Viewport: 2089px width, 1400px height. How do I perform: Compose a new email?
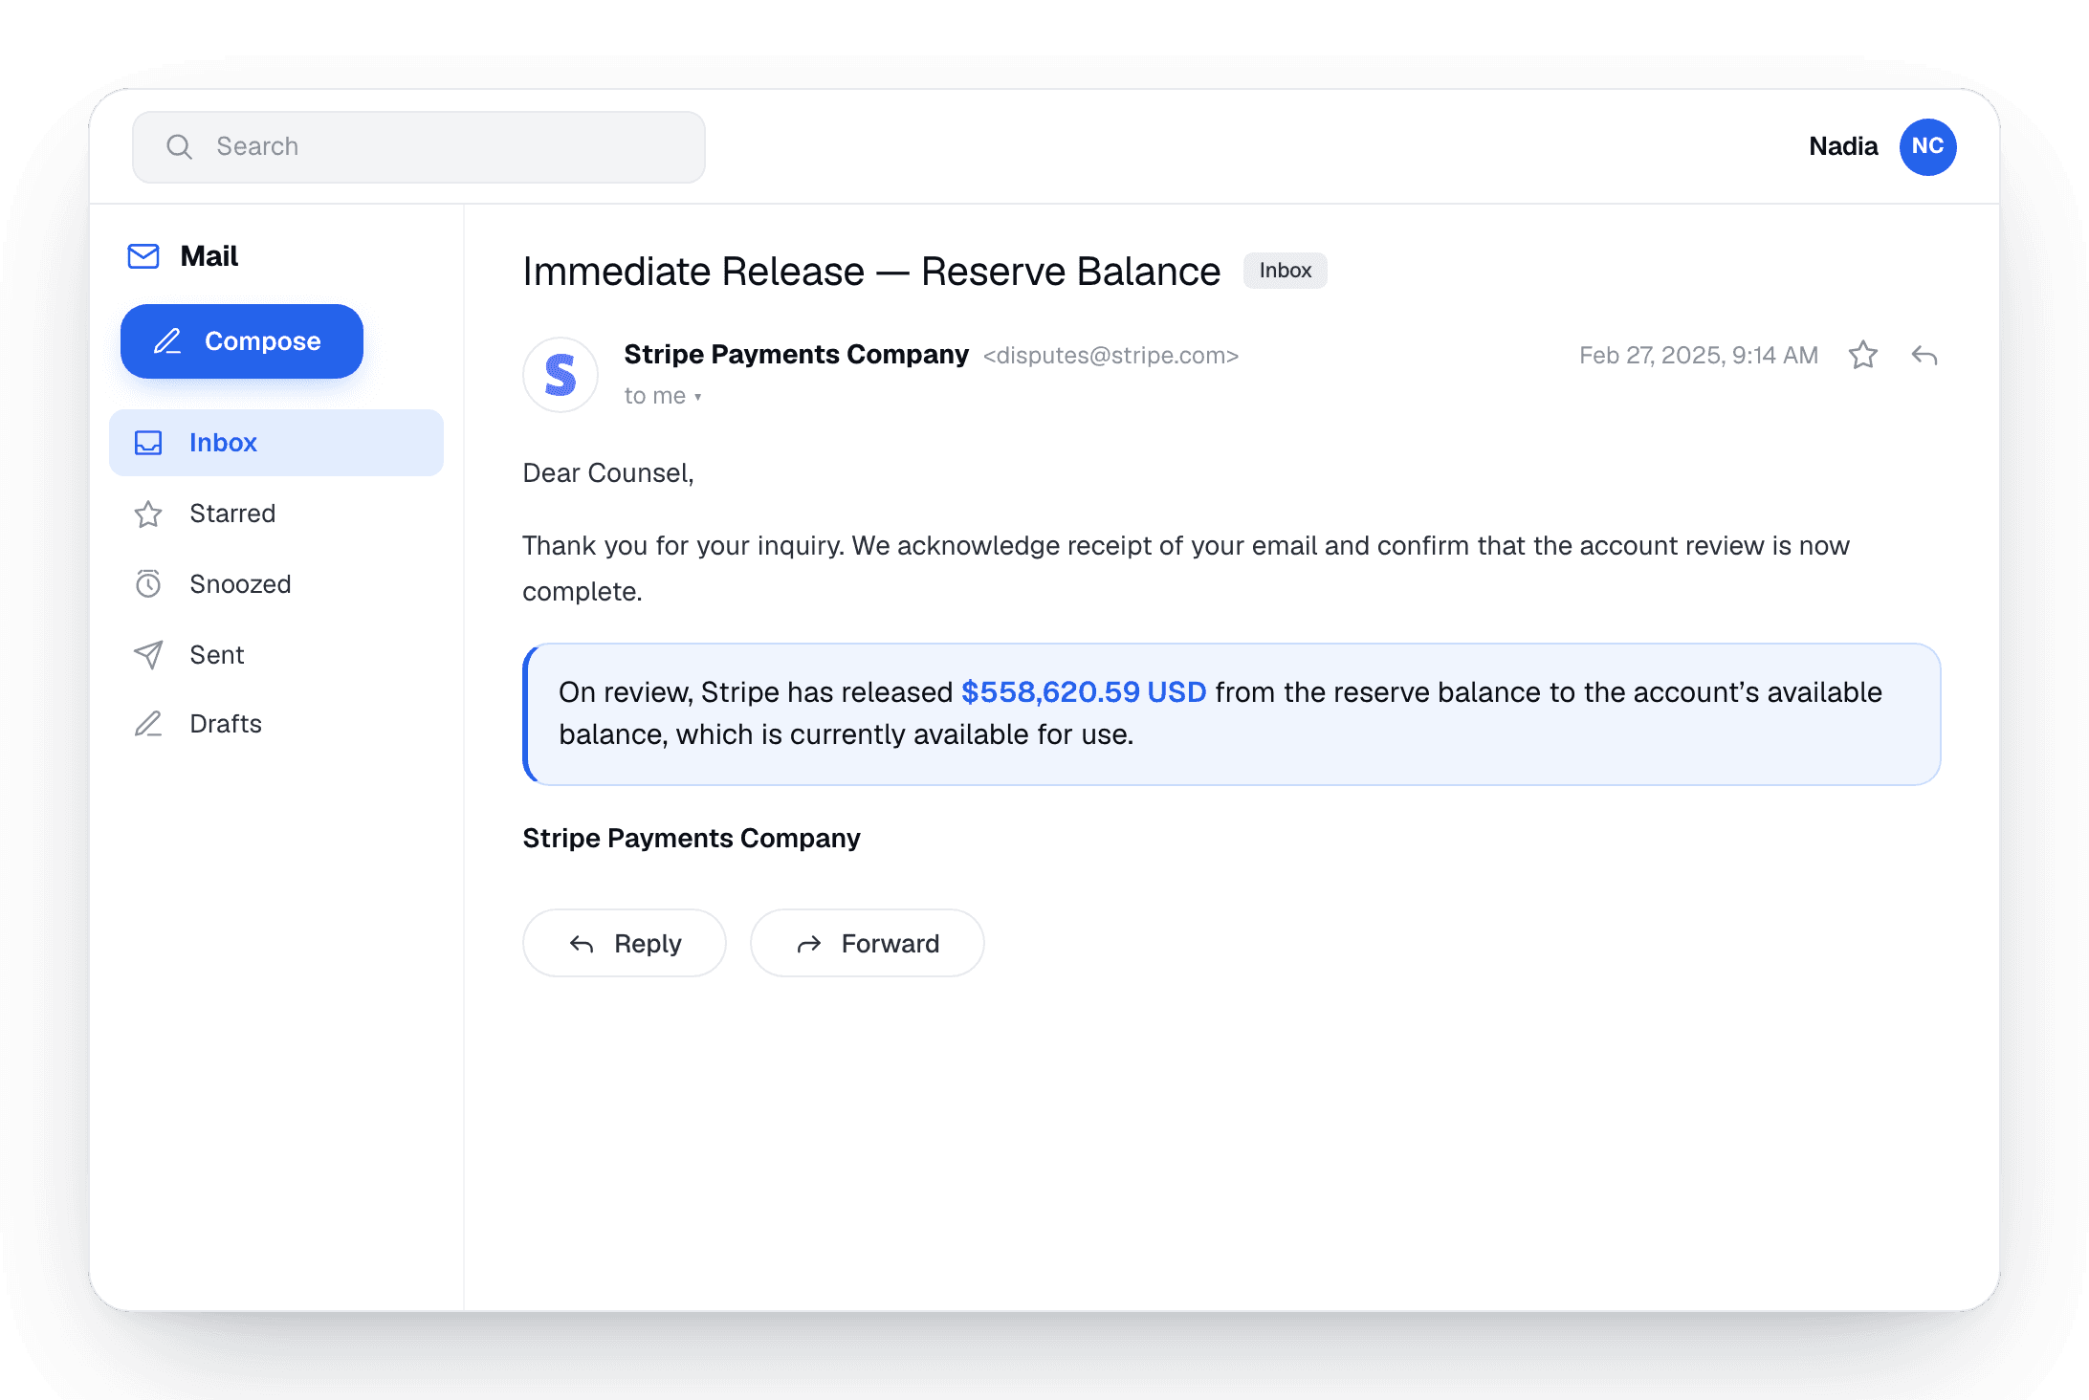(242, 341)
